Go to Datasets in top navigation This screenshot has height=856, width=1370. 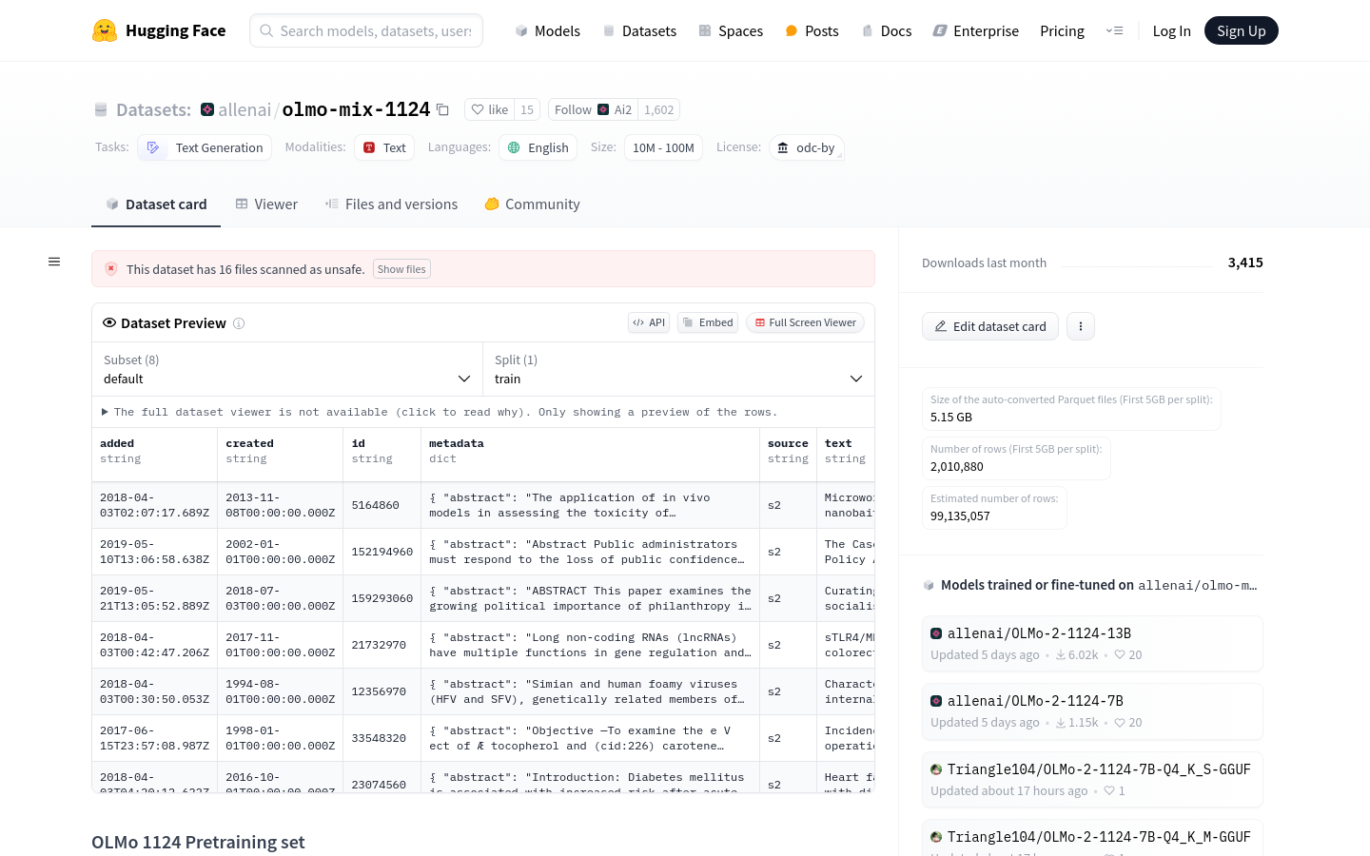(x=639, y=30)
